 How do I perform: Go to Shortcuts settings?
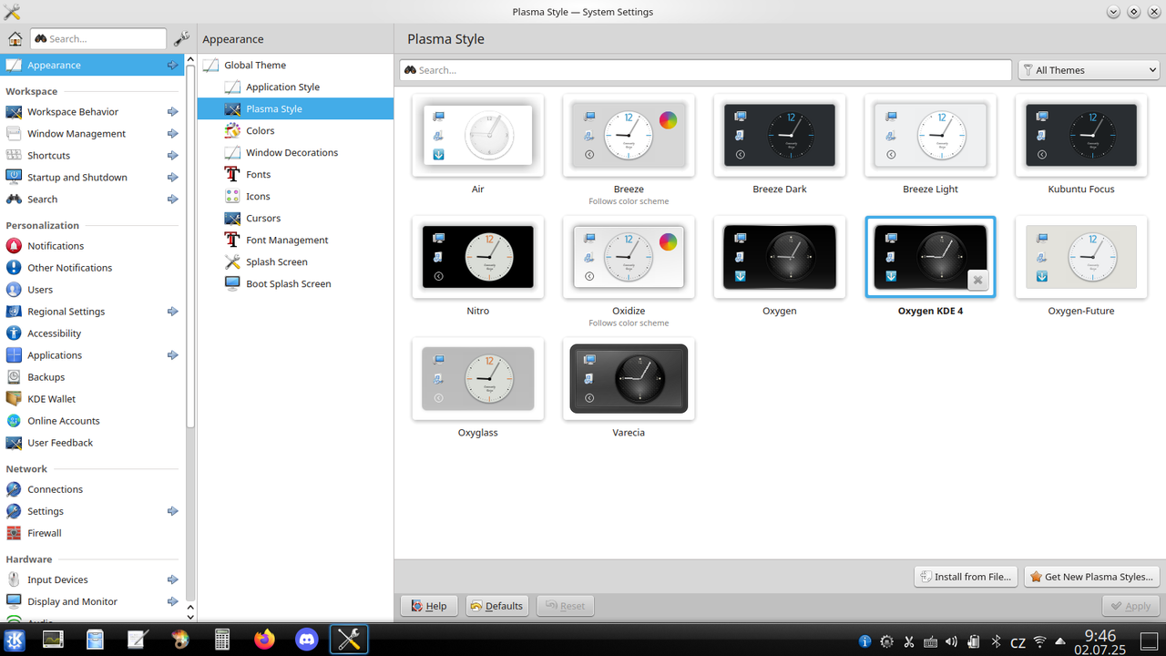92,156
